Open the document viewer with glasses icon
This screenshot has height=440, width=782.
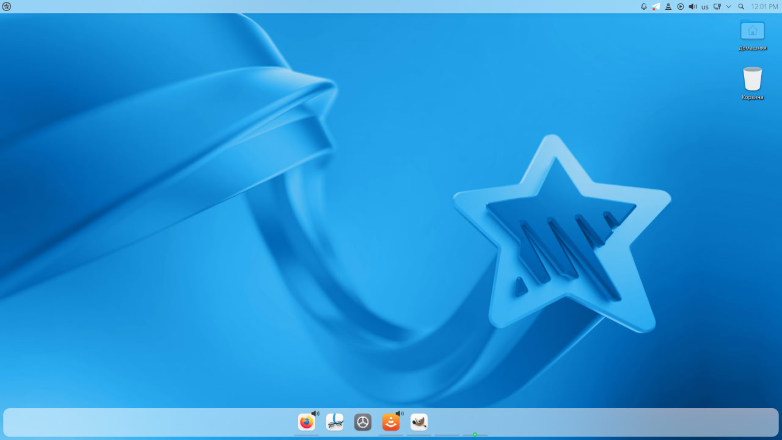[335, 422]
